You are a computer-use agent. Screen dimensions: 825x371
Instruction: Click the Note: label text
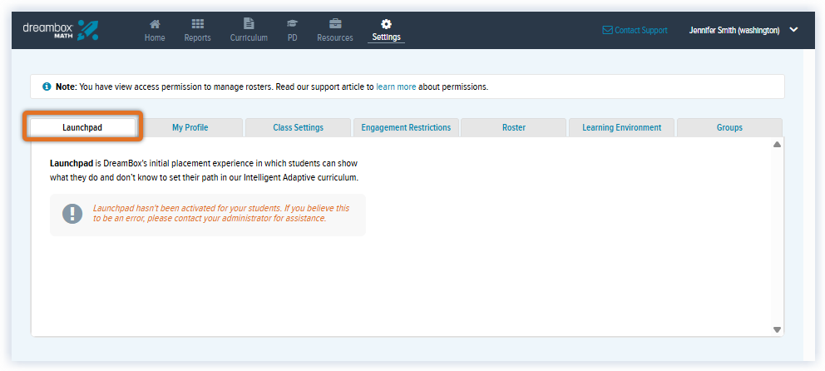pos(67,87)
